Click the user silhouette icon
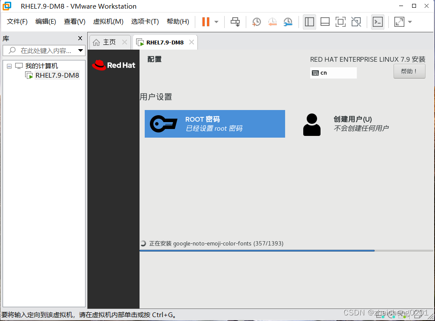 click(312, 125)
